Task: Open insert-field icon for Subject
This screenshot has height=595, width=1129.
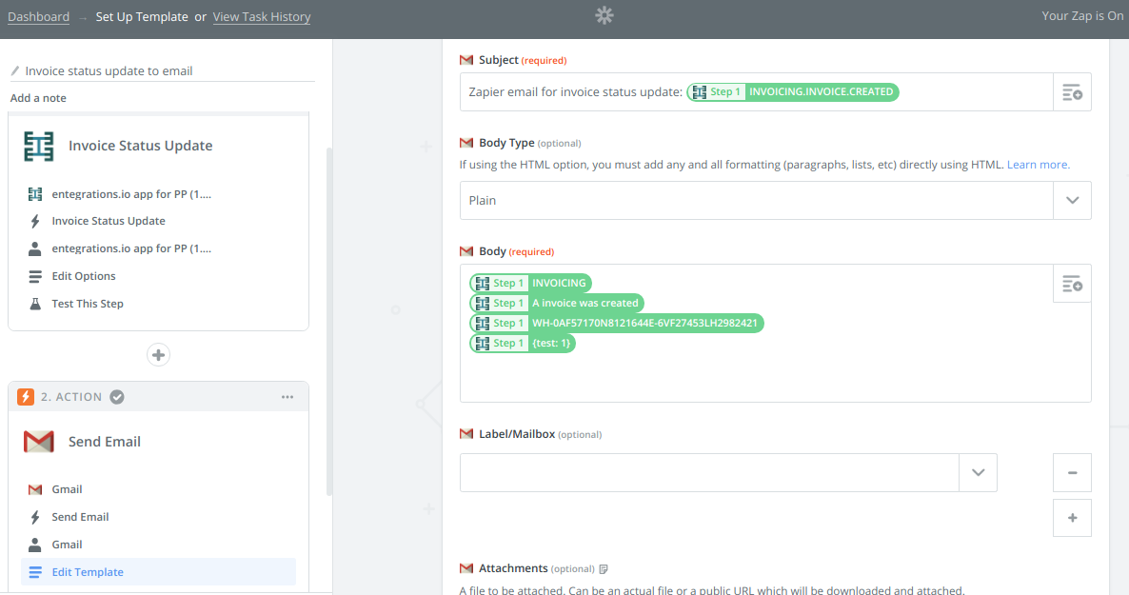Action: tap(1072, 92)
